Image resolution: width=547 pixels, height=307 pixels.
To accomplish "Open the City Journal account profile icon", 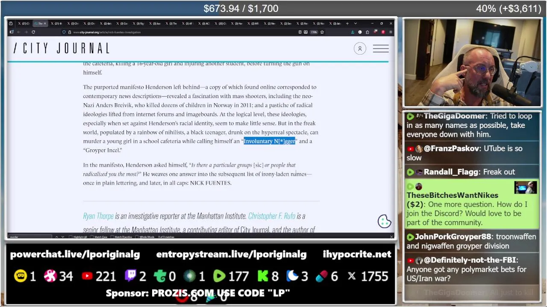I will click(x=360, y=49).
